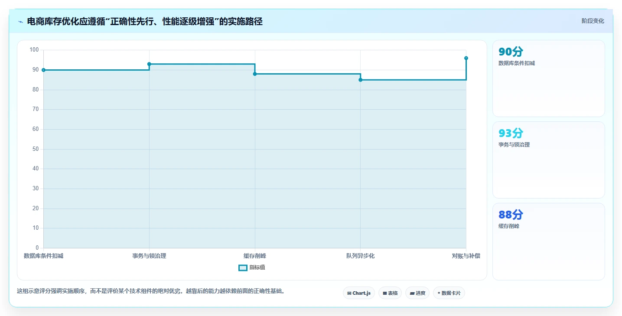The image size is (622, 316).
Task: Click the 缓存削峰 x-axis label
Action: (255, 256)
